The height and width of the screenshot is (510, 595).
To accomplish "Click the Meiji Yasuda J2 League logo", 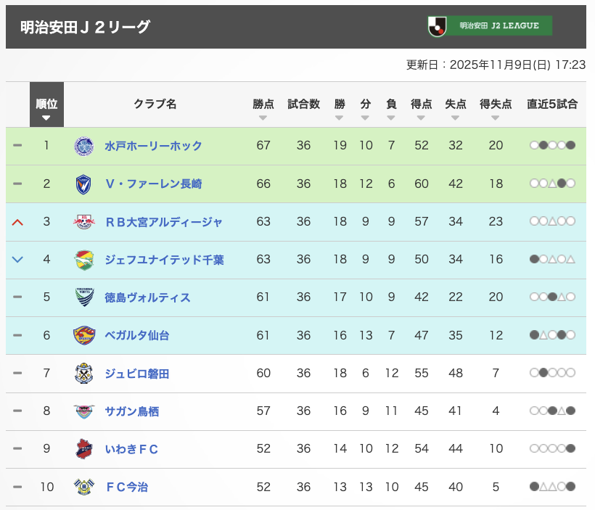I will [x=490, y=26].
